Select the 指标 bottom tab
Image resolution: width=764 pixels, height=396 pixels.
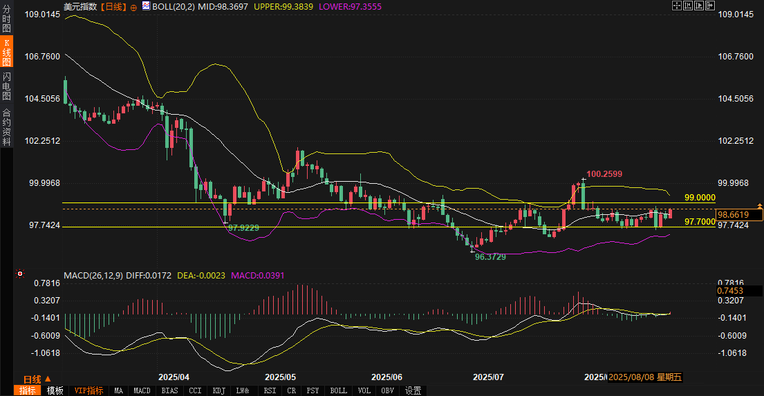click(x=27, y=390)
